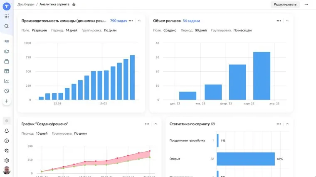Collapse the График Создано/решено widget
This screenshot has height=177, width=316.
[x=156, y=124]
